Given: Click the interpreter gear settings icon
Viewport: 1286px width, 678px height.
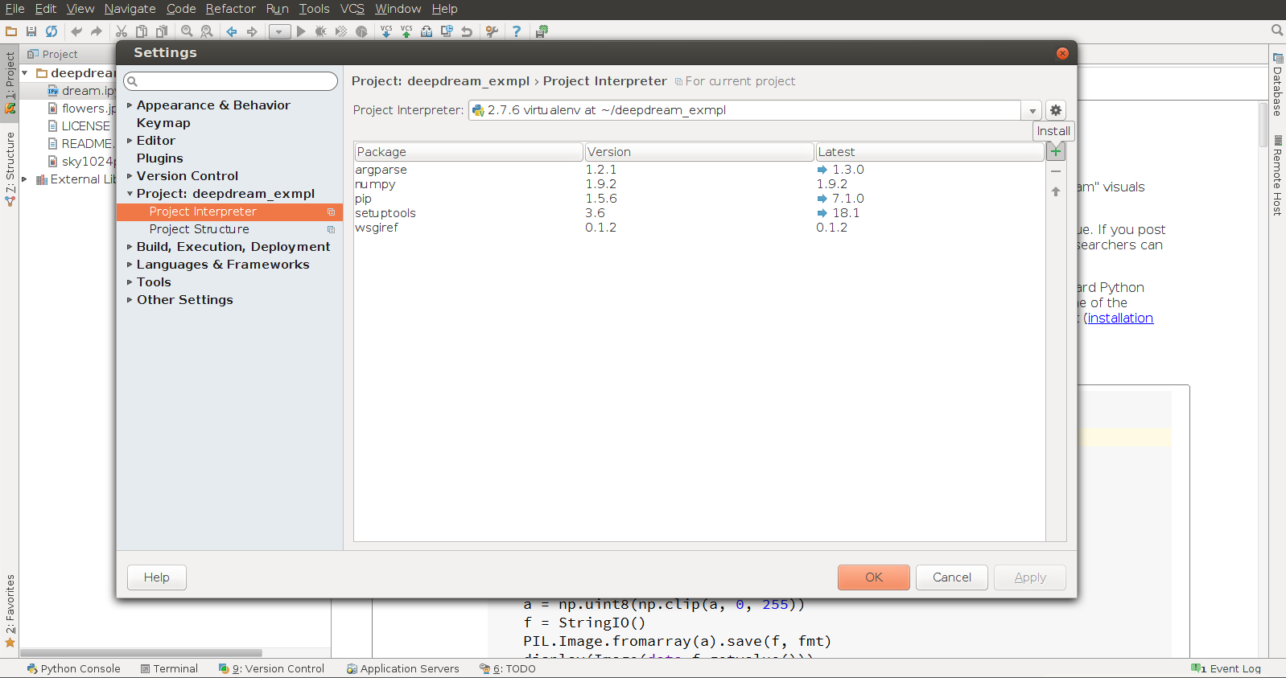Looking at the screenshot, I should coord(1056,110).
